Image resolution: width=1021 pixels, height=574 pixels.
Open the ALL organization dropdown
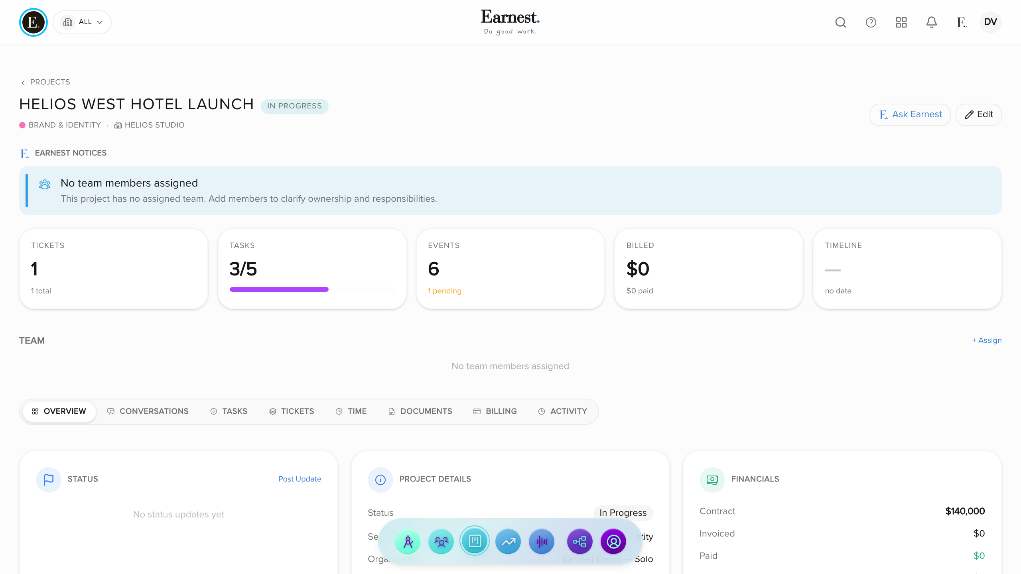click(83, 22)
